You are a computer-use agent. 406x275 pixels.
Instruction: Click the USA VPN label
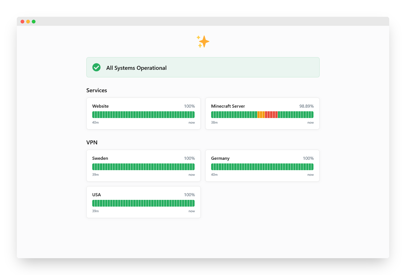pyautogui.click(x=96, y=195)
